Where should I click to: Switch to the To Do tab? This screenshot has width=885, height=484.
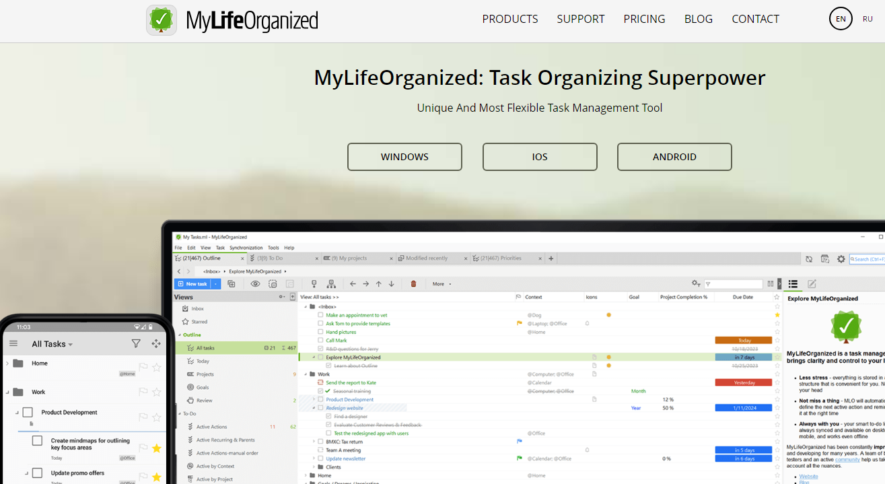tap(284, 258)
